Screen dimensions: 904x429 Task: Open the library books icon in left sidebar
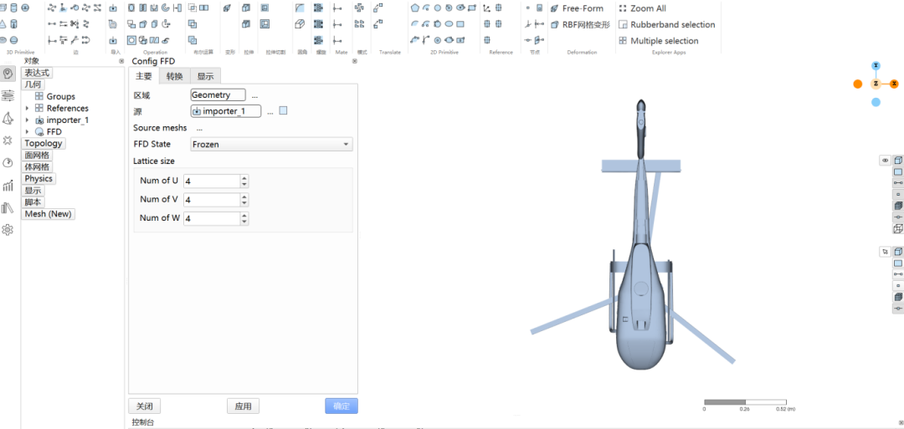pyautogui.click(x=8, y=208)
